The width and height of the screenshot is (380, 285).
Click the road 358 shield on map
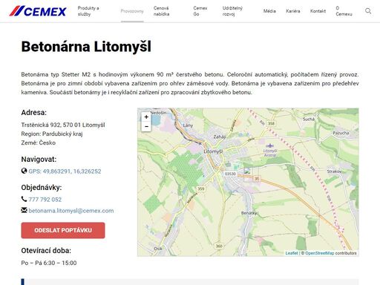point(271,123)
